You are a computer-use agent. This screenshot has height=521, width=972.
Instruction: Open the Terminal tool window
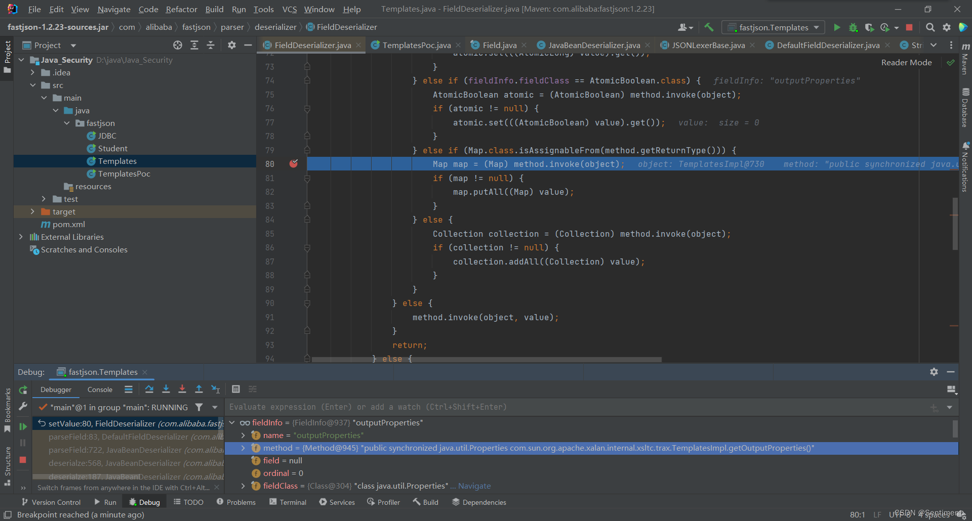288,502
